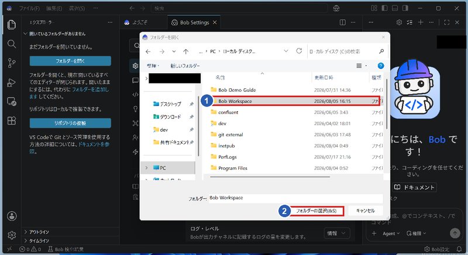Viewport: 468px width, 255px height.
Task: Cancel the folder dialog
Action: point(365,211)
